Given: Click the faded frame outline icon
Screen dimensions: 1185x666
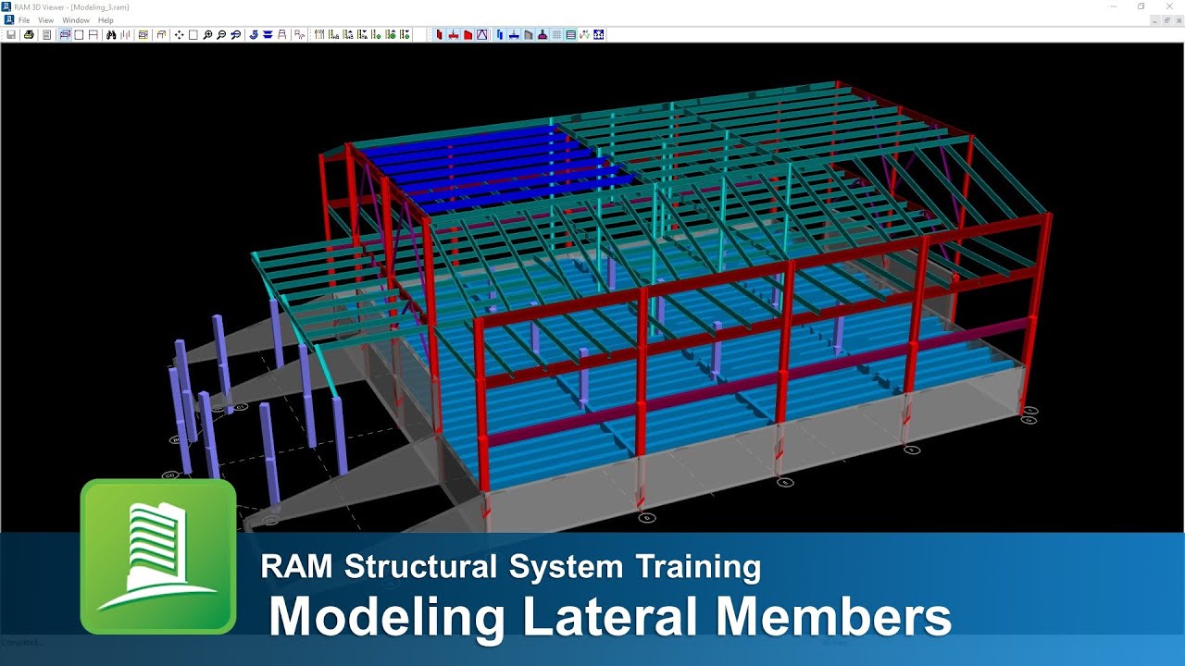Looking at the screenshot, I should tap(281, 35).
